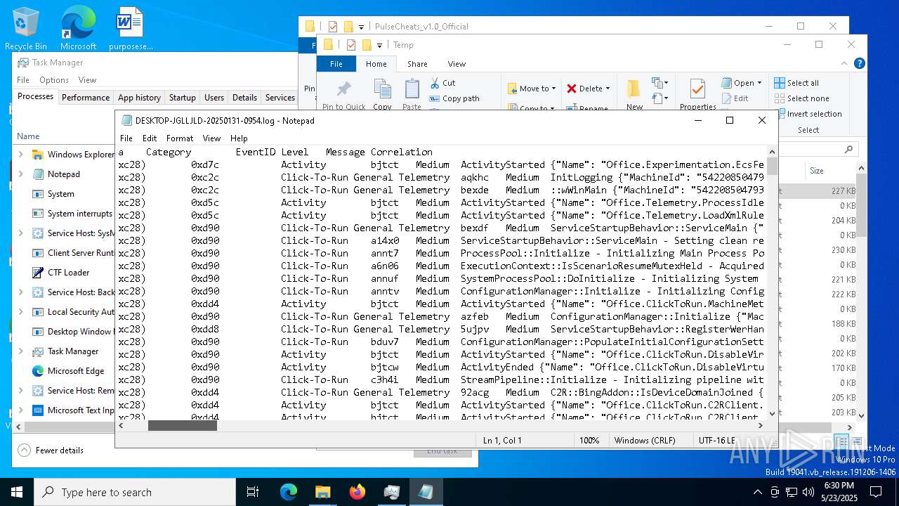Click Select none in the Select group
Viewport: 899px width, 506px height.
801,98
